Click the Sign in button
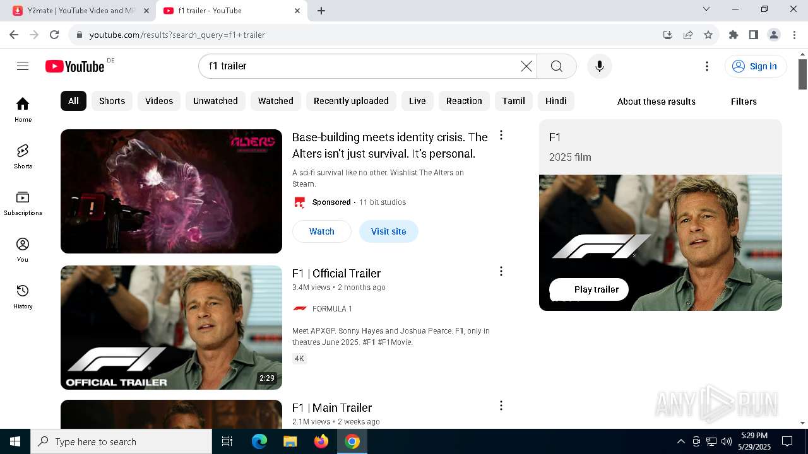808x454 pixels. point(756,66)
